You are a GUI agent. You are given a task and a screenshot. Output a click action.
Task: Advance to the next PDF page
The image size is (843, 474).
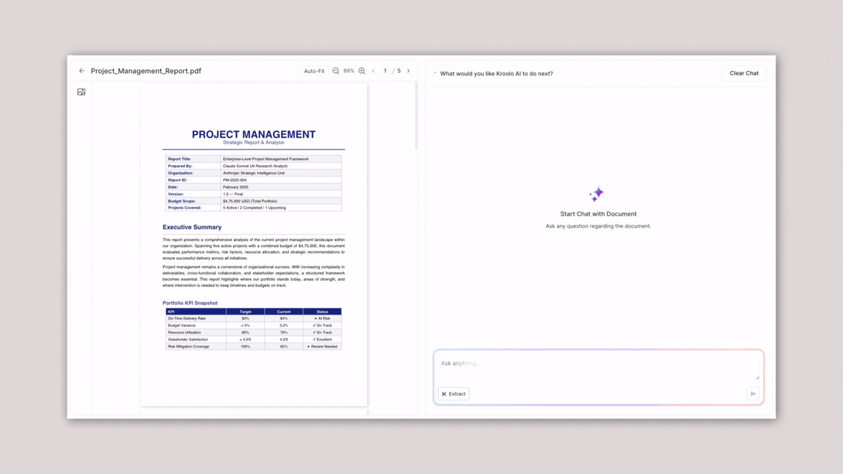pos(408,71)
